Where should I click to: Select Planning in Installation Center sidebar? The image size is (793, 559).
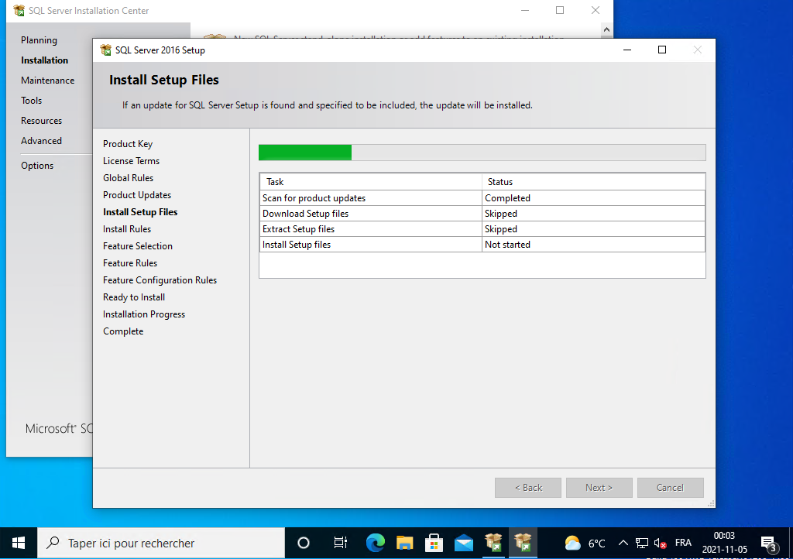[39, 40]
